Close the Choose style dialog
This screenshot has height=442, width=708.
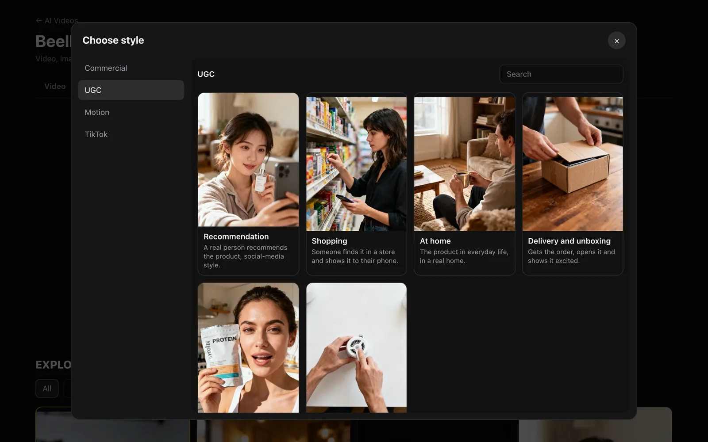(616, 41)
